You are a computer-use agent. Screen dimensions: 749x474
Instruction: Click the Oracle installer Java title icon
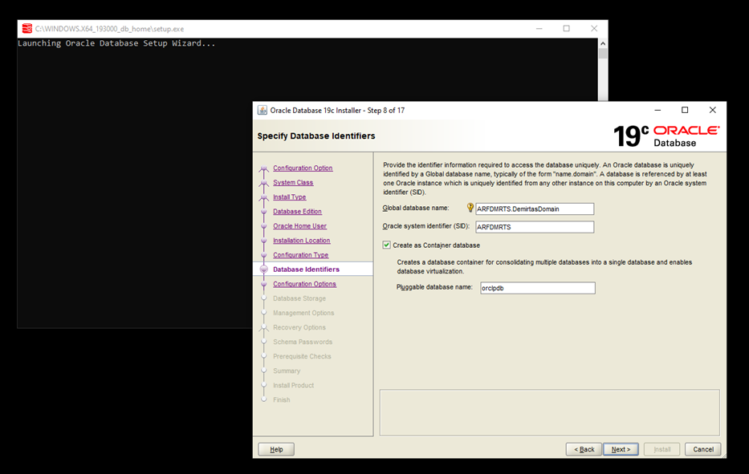[x=263, y=110]
